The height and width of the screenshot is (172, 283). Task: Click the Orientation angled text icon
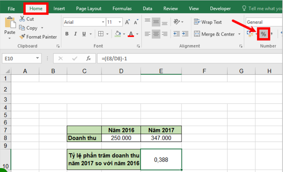[x=177, y=22]
